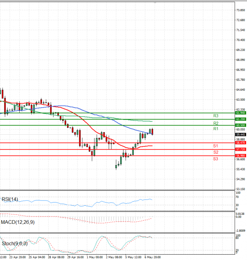Screen dimensions: 247x260
Task: Click the red 57.720 price tag
Action: pos(240,150)
